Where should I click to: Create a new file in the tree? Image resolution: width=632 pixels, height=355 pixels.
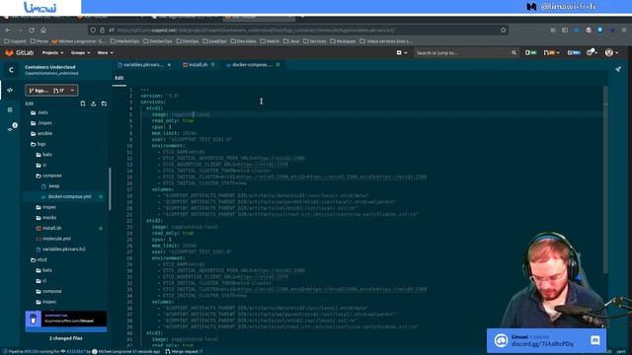[83, 104]
